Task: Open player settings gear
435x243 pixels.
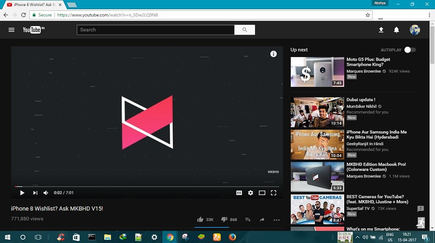Action: [x=250, y=193]
